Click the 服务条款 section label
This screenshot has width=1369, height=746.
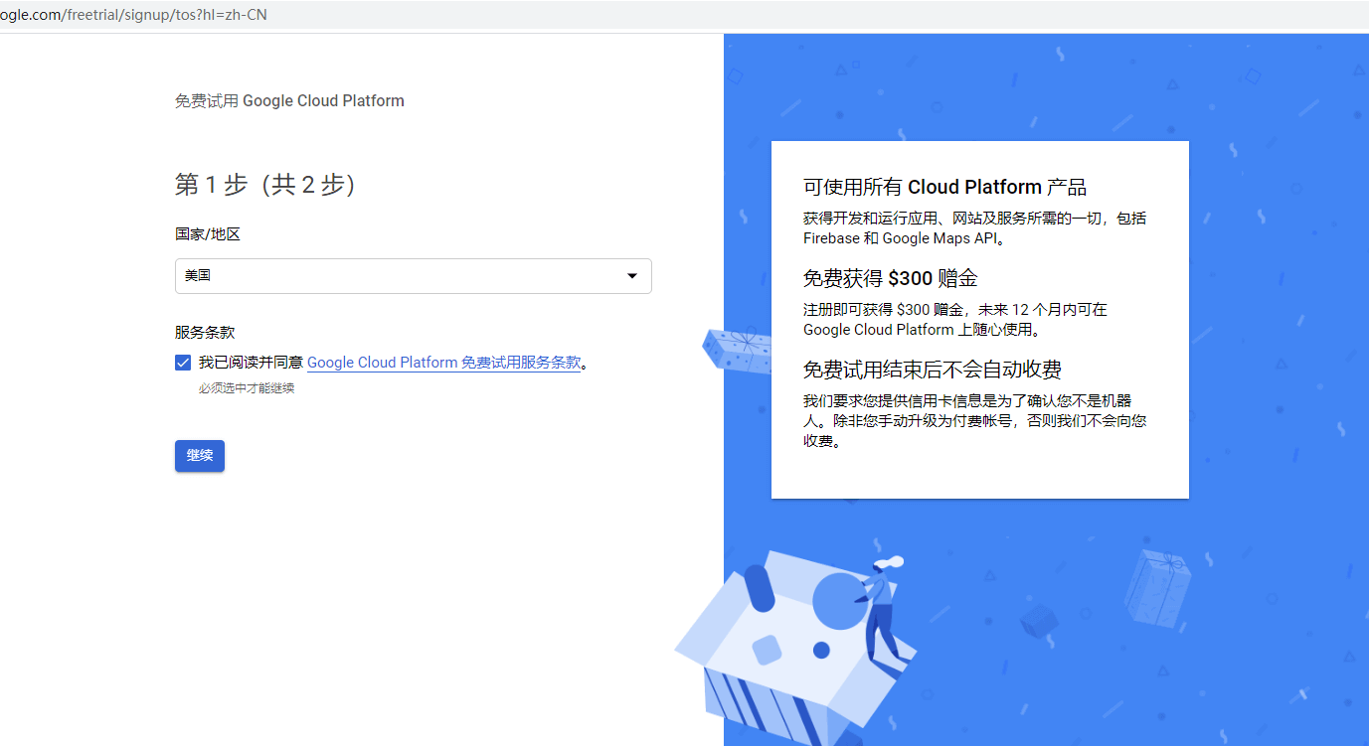[205, 332]
